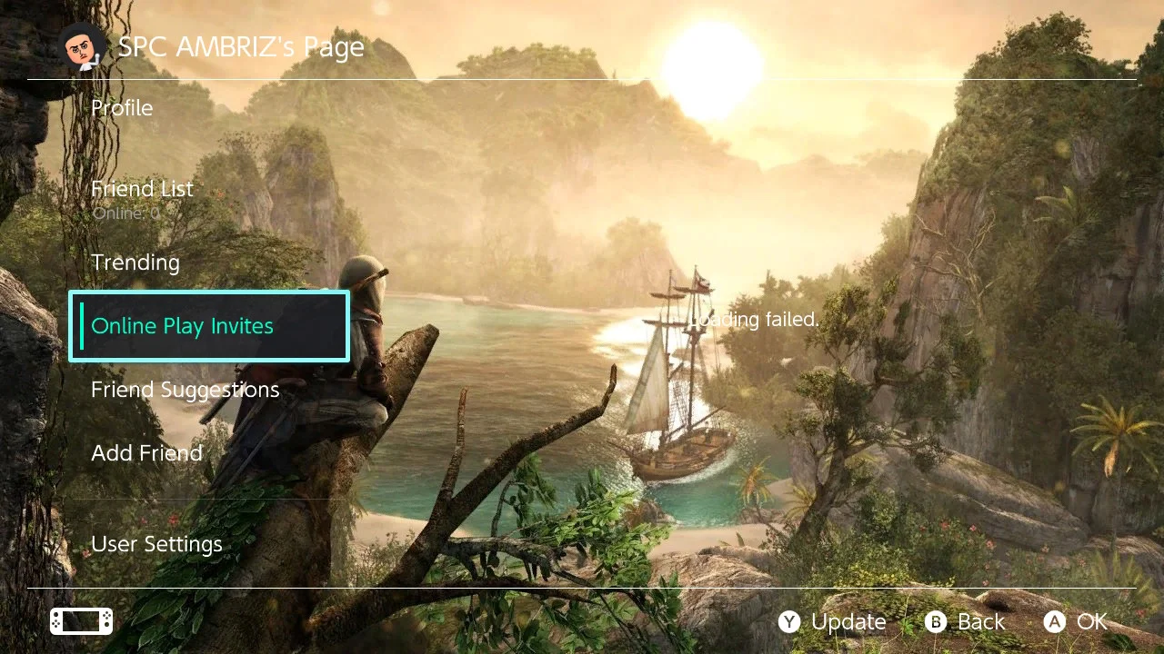This screenshot has height=654, width=1164.
Task: Click the Y button icon
Action: pos(789,621)
